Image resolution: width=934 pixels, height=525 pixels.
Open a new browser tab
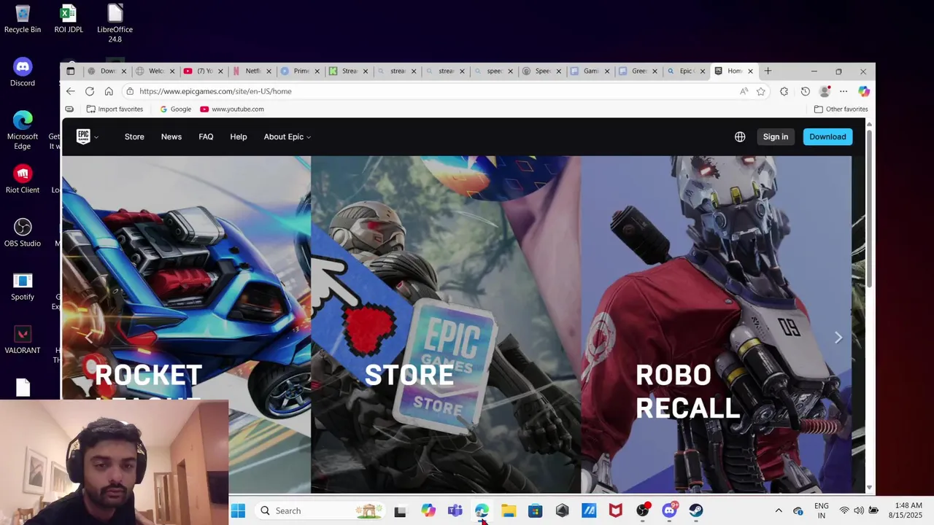768,71
